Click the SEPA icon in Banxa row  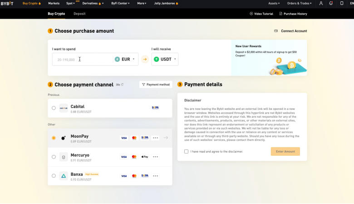coord(145,176)
